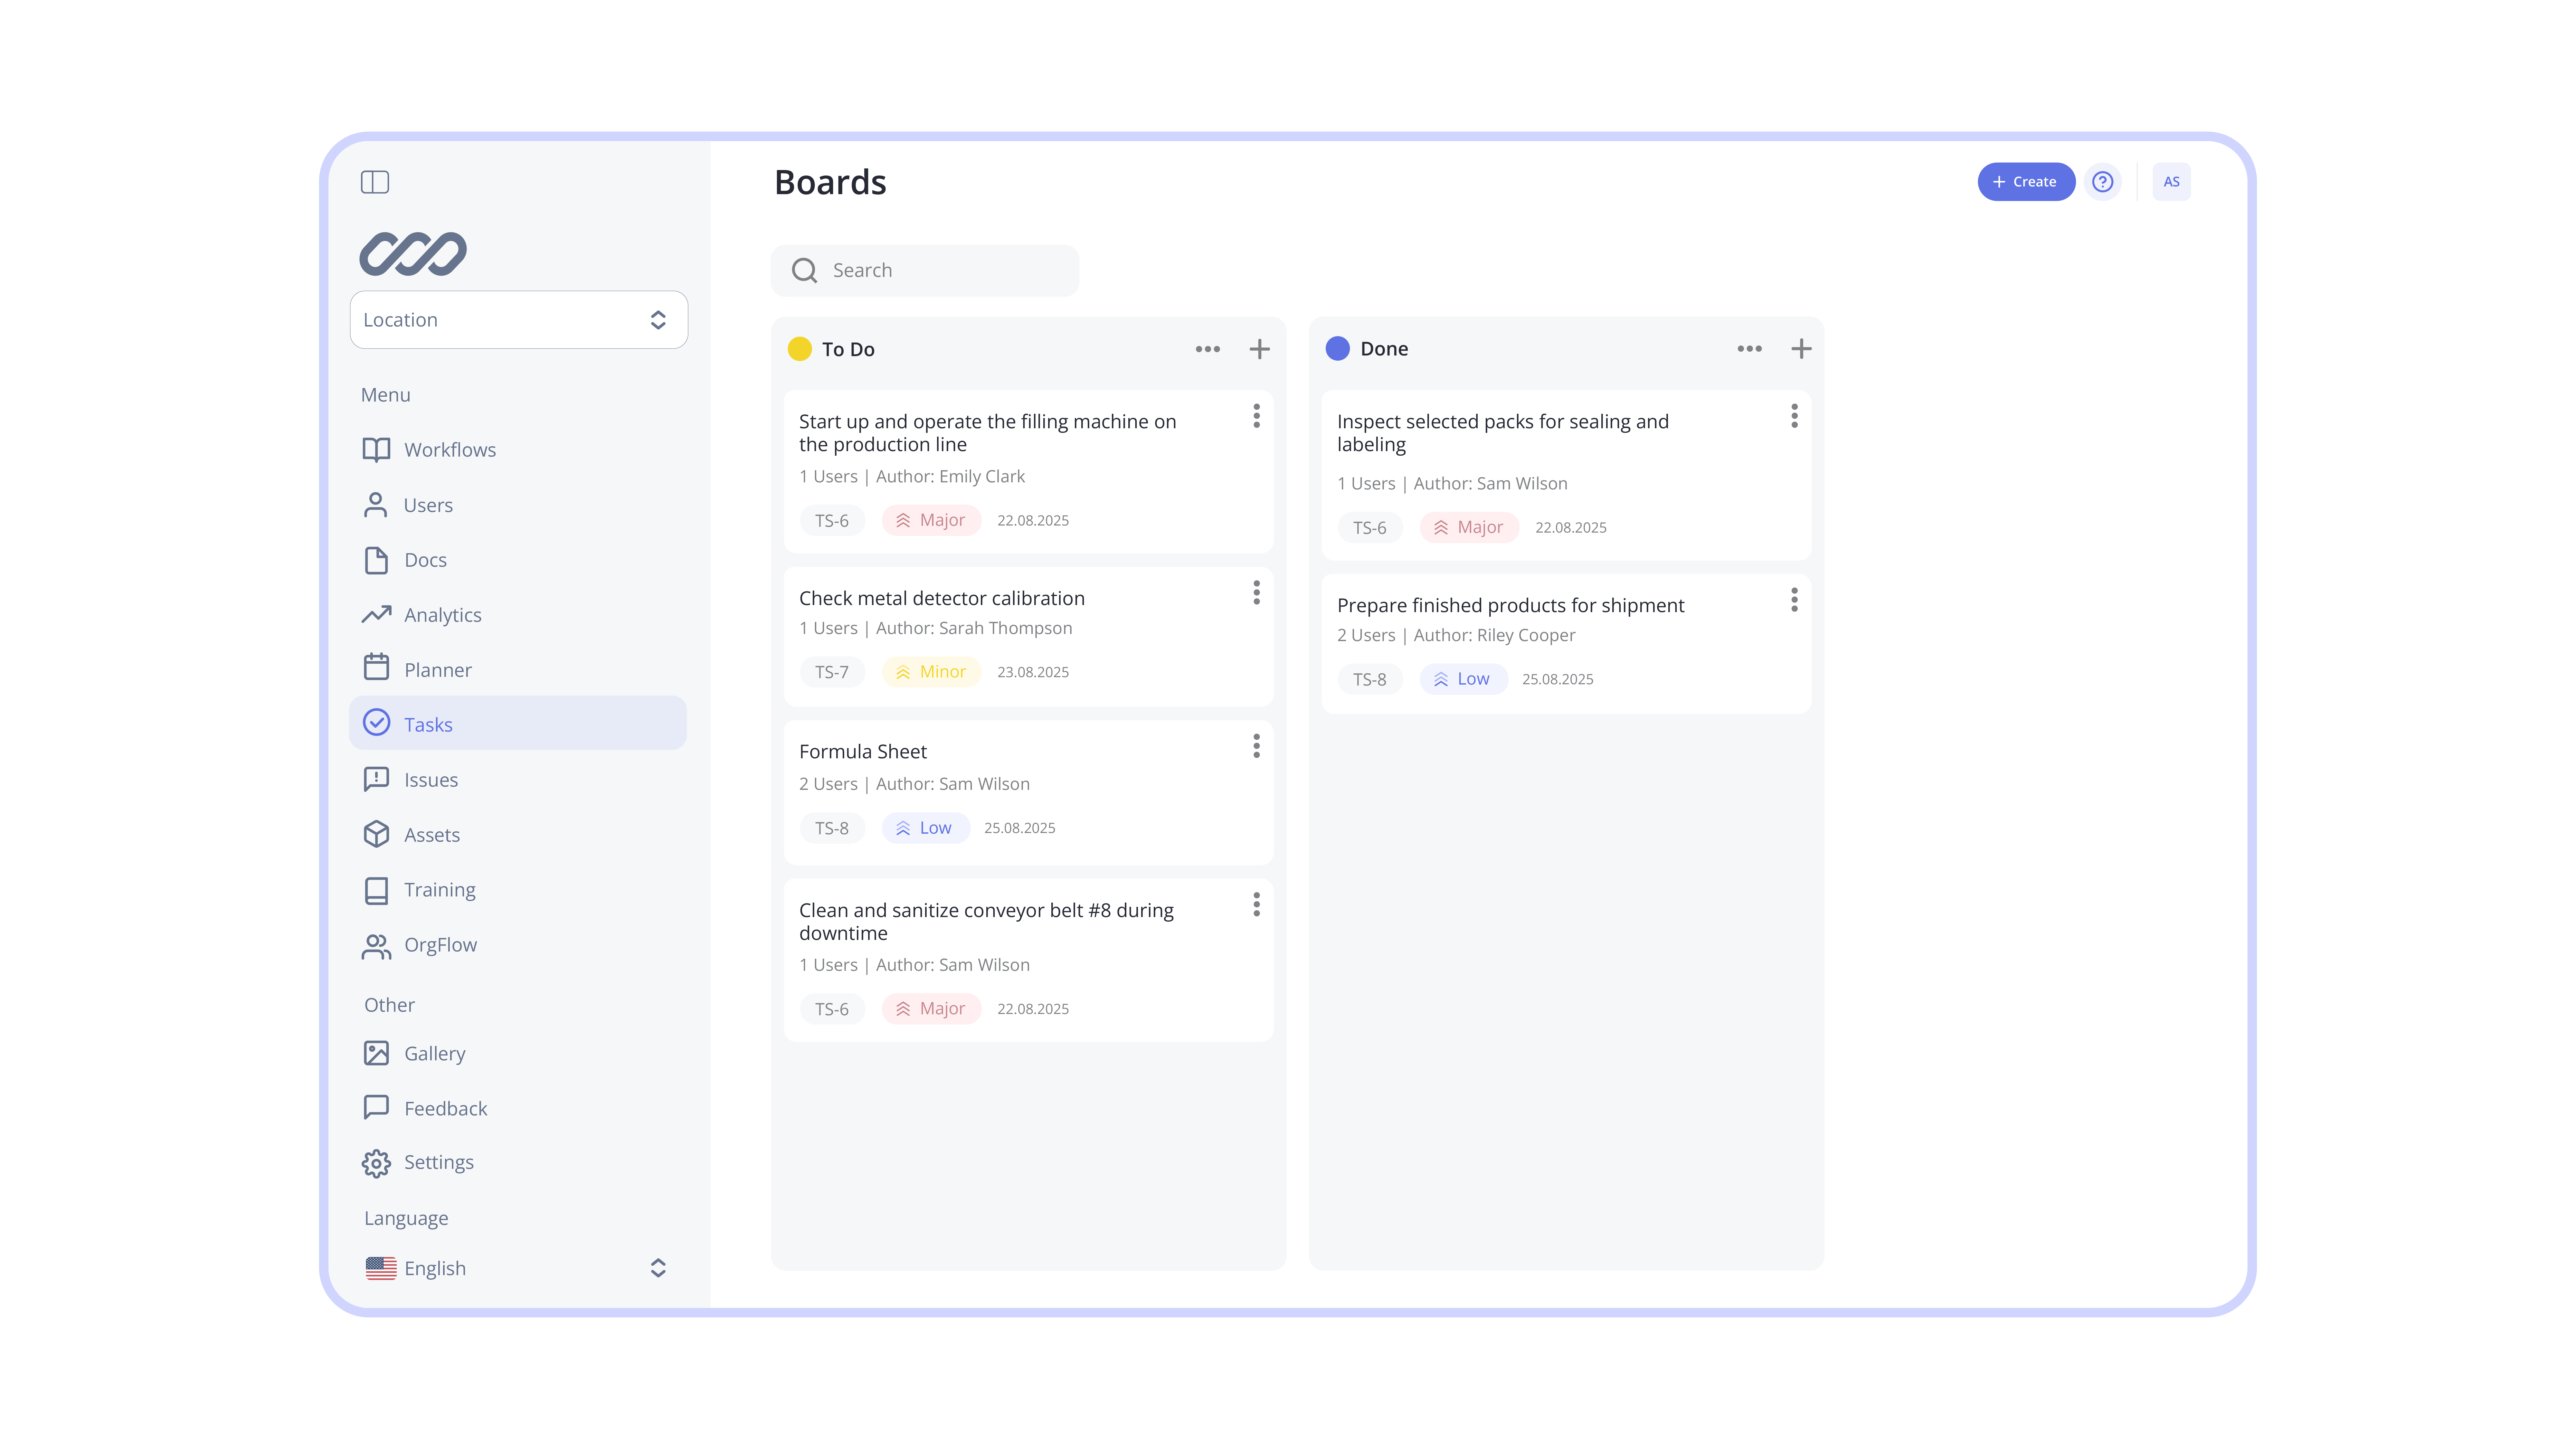
Task: Open OrgFlow in the menu
Action: click(518, 945)
